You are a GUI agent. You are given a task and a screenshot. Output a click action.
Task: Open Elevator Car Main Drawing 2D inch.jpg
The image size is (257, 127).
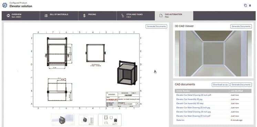point(193,107)
